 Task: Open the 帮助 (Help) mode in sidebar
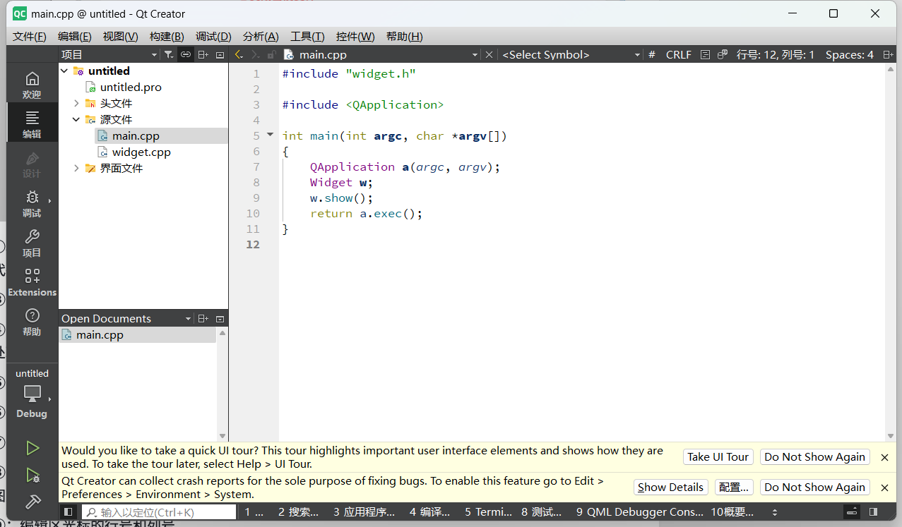pos(32,321)
